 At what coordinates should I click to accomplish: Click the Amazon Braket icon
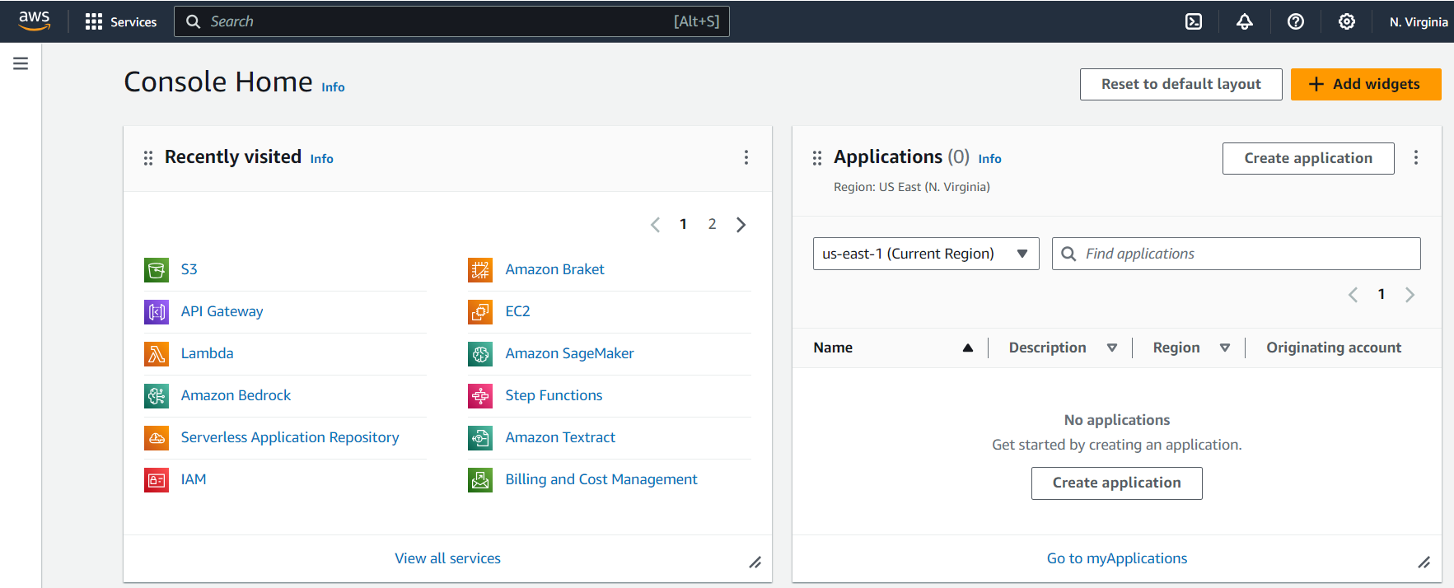[x=480, y=269]
